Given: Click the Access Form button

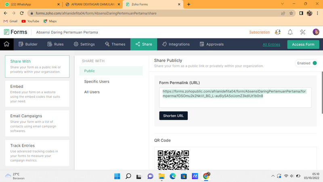Looking at the screenshot, I should pos(303,44).
